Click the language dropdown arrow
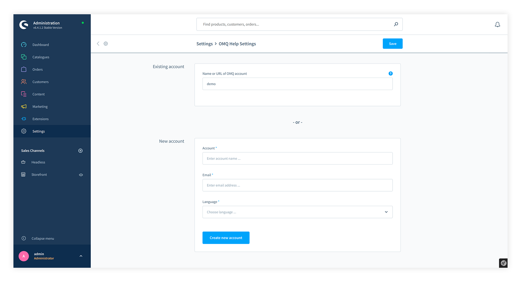The width and height of the screenshot is (521, 282). (386, 212)
